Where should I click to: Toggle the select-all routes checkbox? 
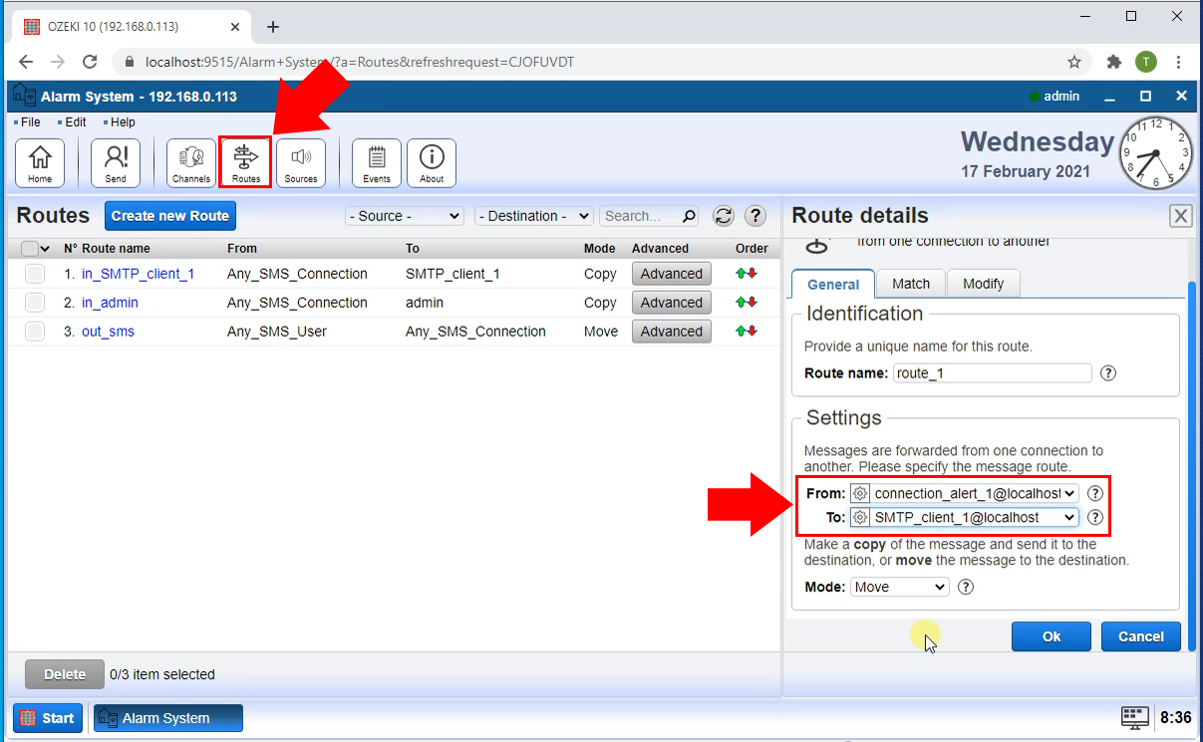pos(29,248)
